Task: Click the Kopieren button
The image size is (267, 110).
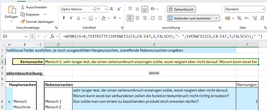Action: pyautogui.click(x=30, y=15)
